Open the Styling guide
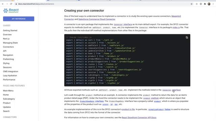This screenshot has height=121, width=216. (x=6, y=63)
